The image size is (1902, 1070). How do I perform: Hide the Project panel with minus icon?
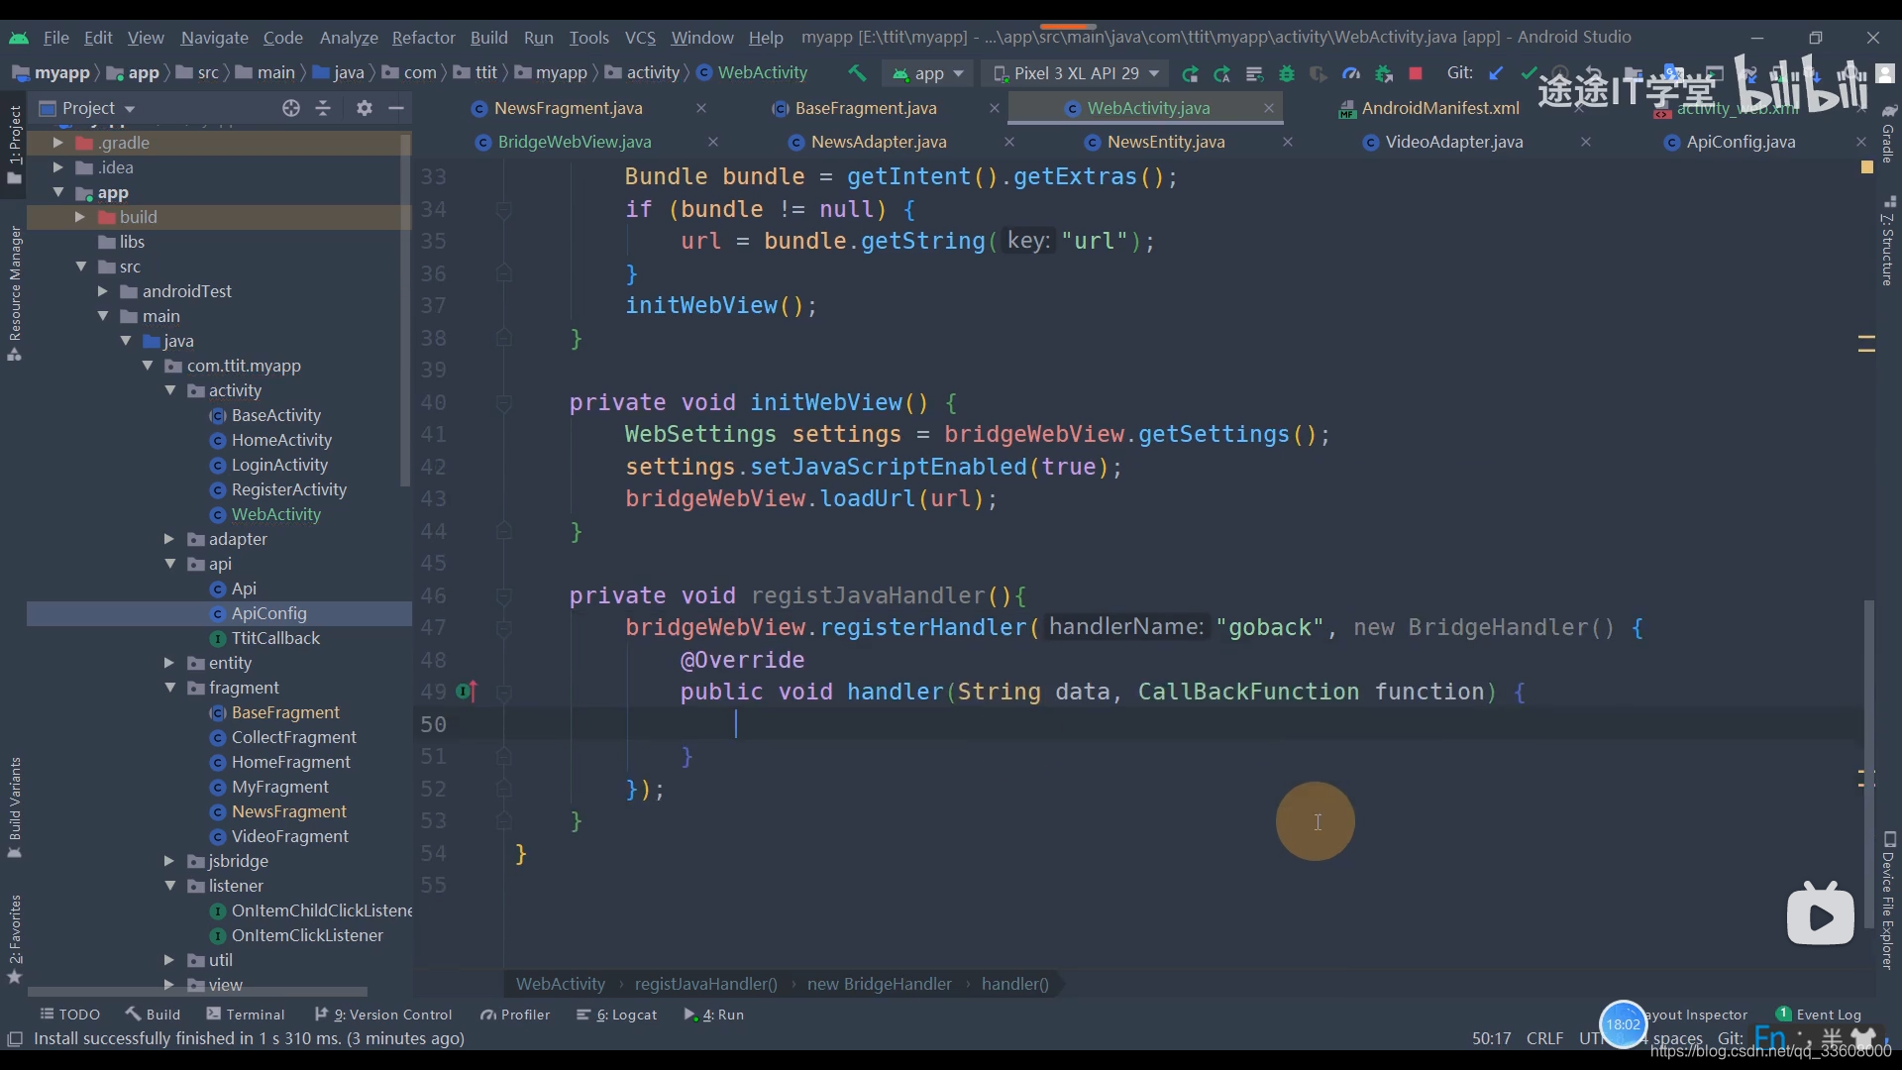396,108
